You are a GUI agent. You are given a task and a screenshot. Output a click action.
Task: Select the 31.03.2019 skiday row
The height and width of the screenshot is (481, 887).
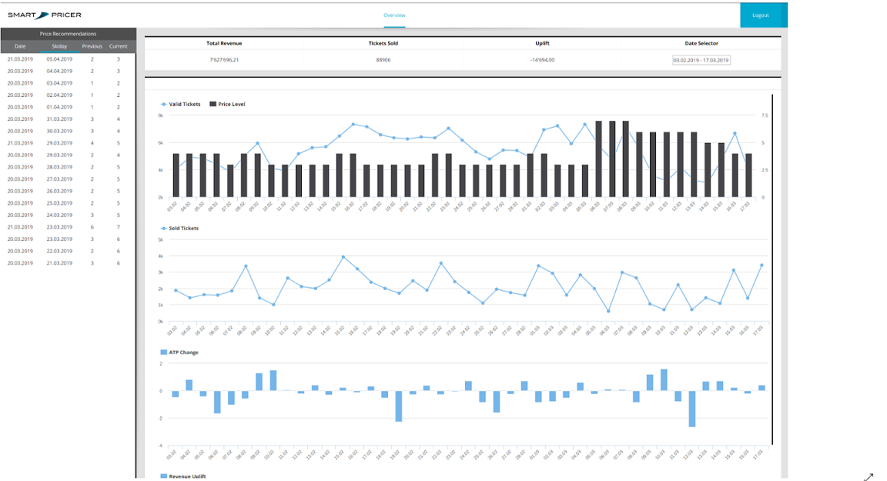(x=68, y=119)
